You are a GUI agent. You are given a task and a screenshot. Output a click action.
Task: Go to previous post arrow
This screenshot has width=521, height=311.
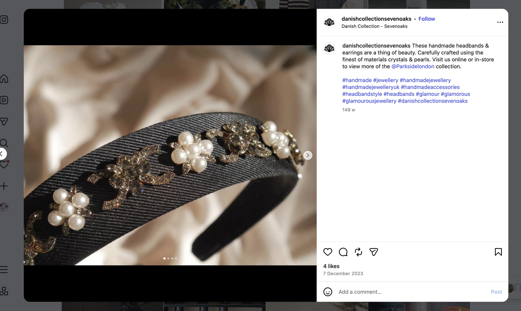pyautogui.click(x=2, y=154)
